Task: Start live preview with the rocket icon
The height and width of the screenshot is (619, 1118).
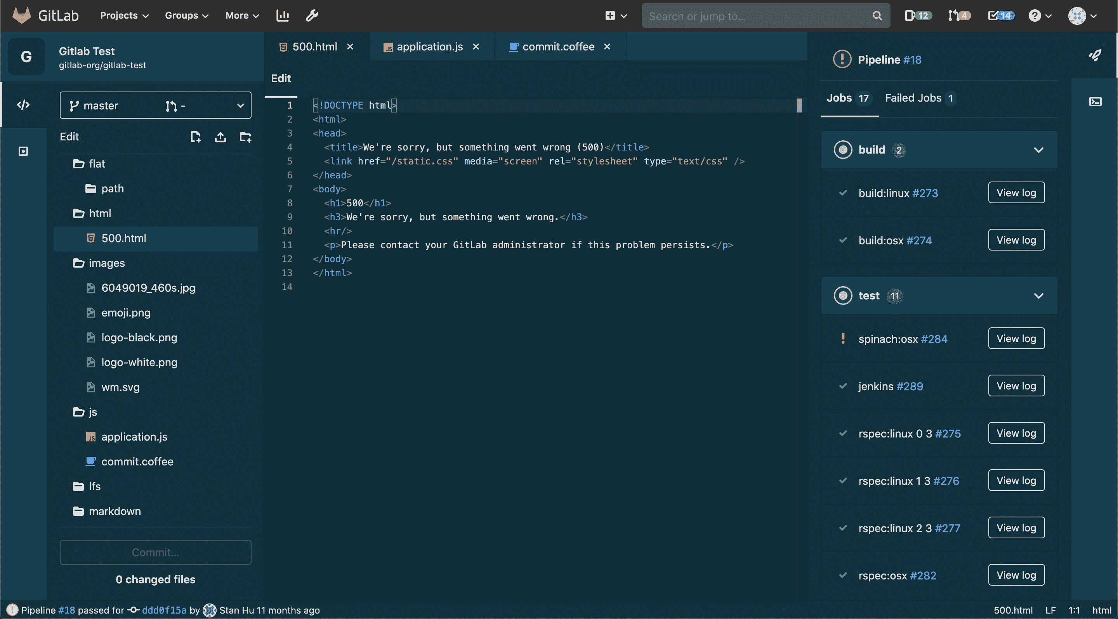Action: (1096, 55)
